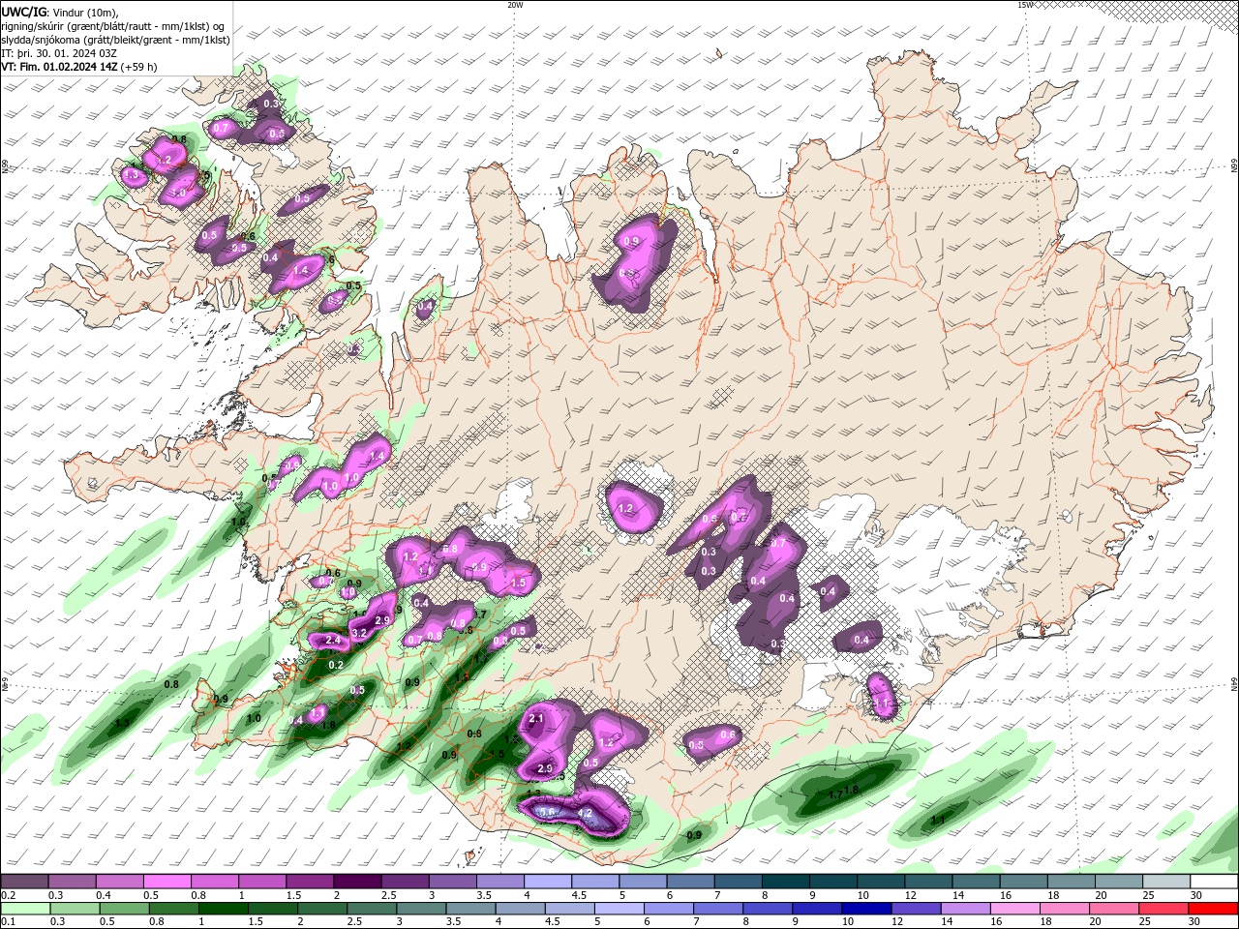Select the light pink 16 rain scale swatch
This screenshot has height=929, width=1239.
(x=1014, y=908)
